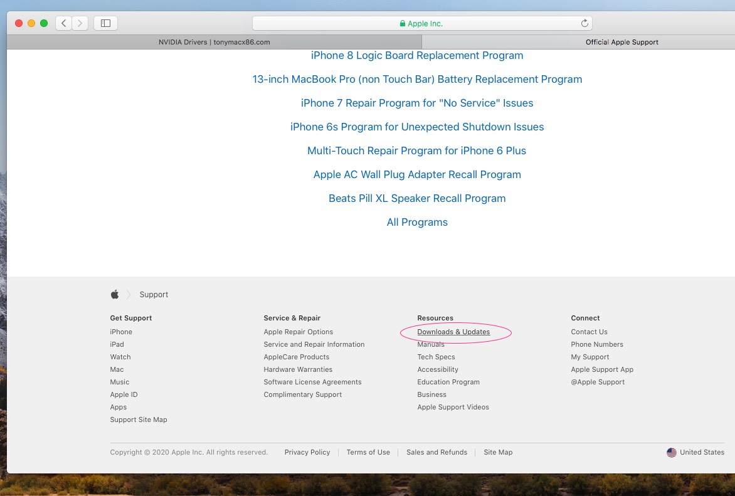Click the Support breadcrumb link
The width and height of the screenshot is (735, 496).
[154, 295]
